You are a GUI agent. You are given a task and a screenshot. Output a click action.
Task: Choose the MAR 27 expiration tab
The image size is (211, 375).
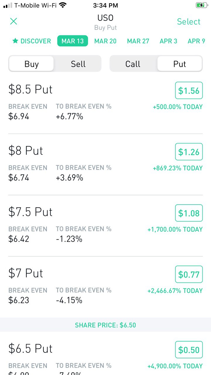pyautogui.click(x=138, y=41)
